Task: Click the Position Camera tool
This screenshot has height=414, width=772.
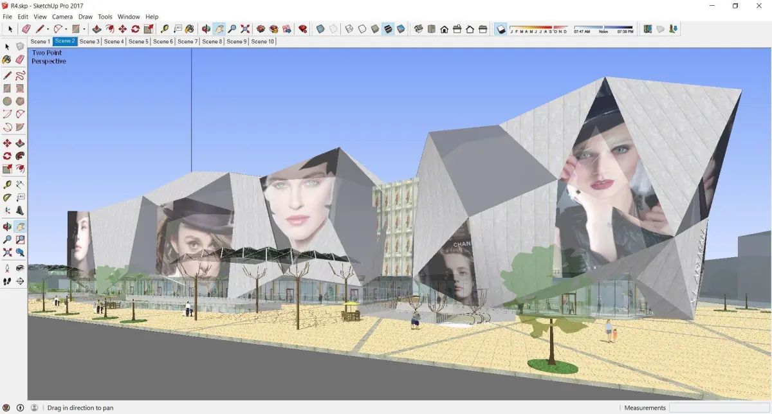Action: 7,267
